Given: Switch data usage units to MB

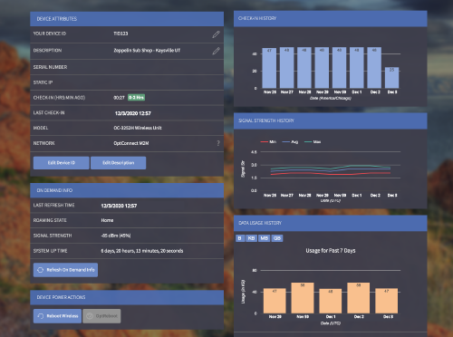Looking at the screenshot, I should (x=265, y=238).
